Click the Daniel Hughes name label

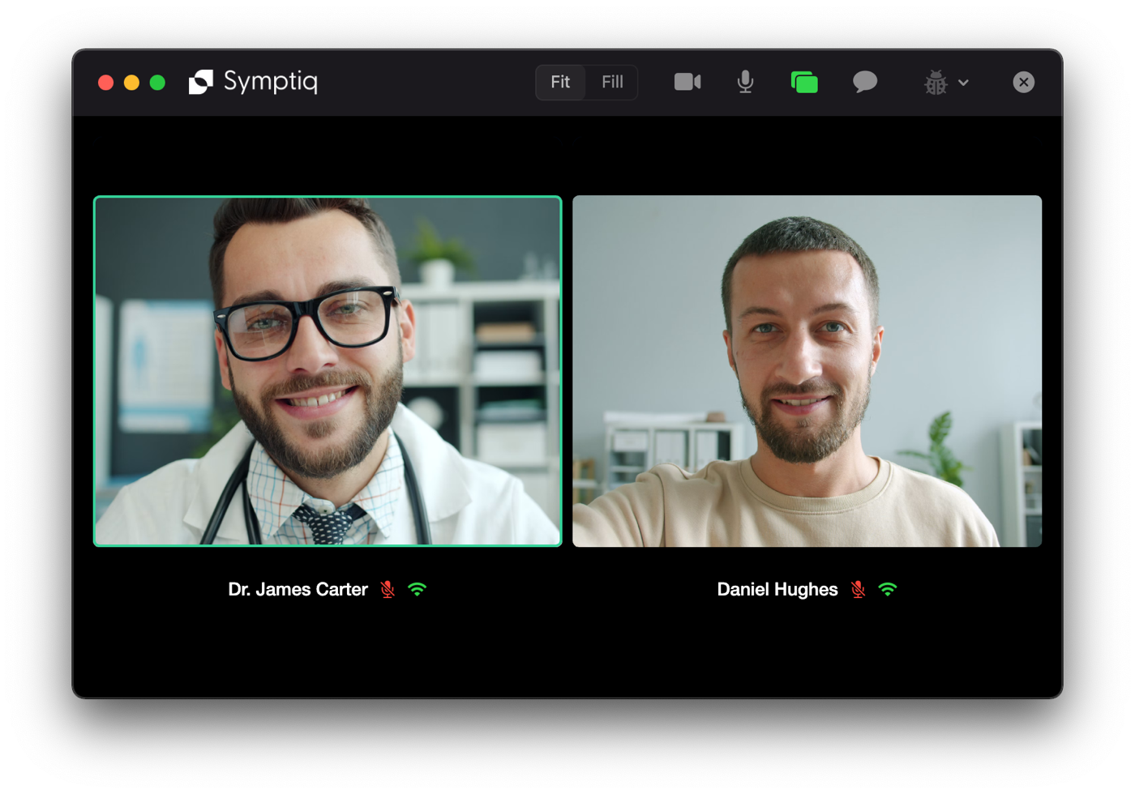[x=777, y=589]
